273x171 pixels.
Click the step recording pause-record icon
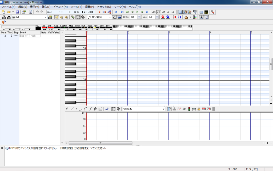[x=104, y=12]
